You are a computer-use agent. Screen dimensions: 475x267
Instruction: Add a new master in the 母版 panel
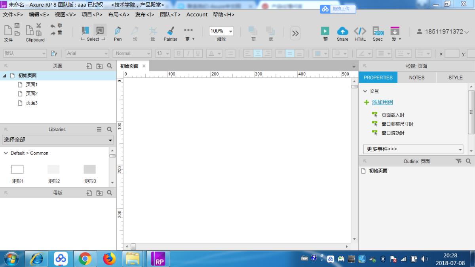(x=89, y=193)
